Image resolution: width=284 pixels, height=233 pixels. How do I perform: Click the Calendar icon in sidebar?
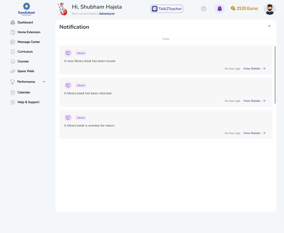13,92
